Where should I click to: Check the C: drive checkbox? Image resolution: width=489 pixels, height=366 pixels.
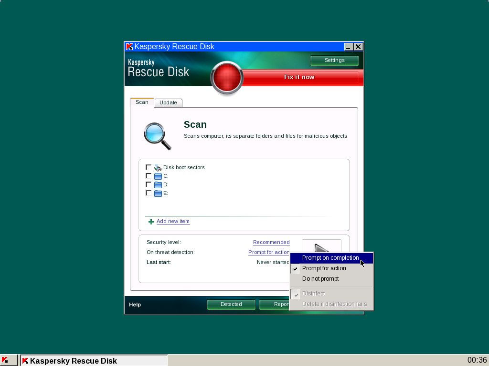(x=149, y=176)
